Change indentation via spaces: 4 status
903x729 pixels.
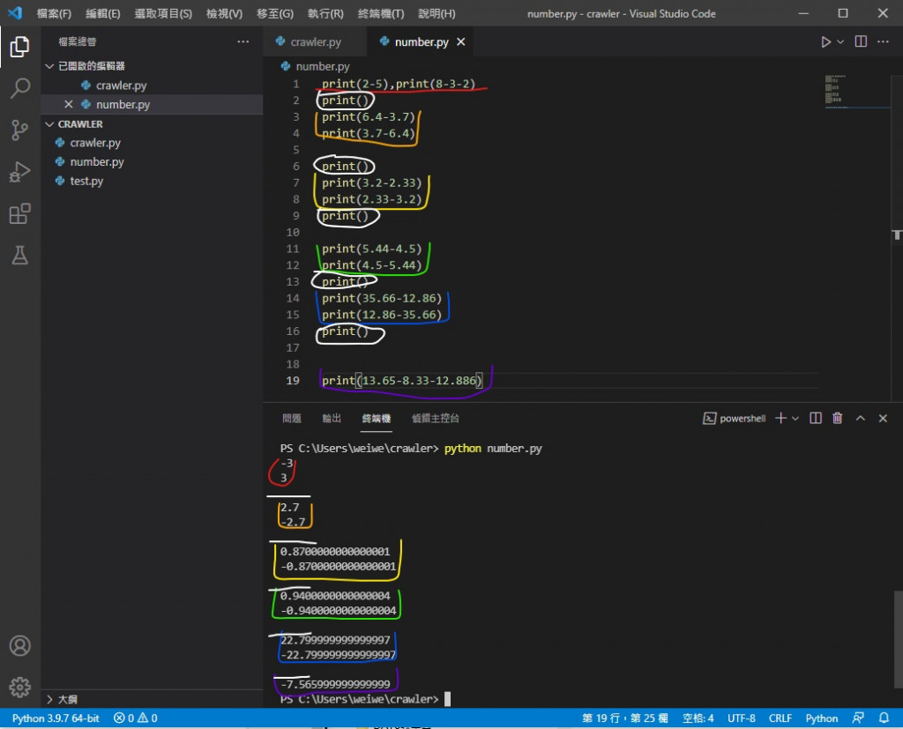click(698, 718)
